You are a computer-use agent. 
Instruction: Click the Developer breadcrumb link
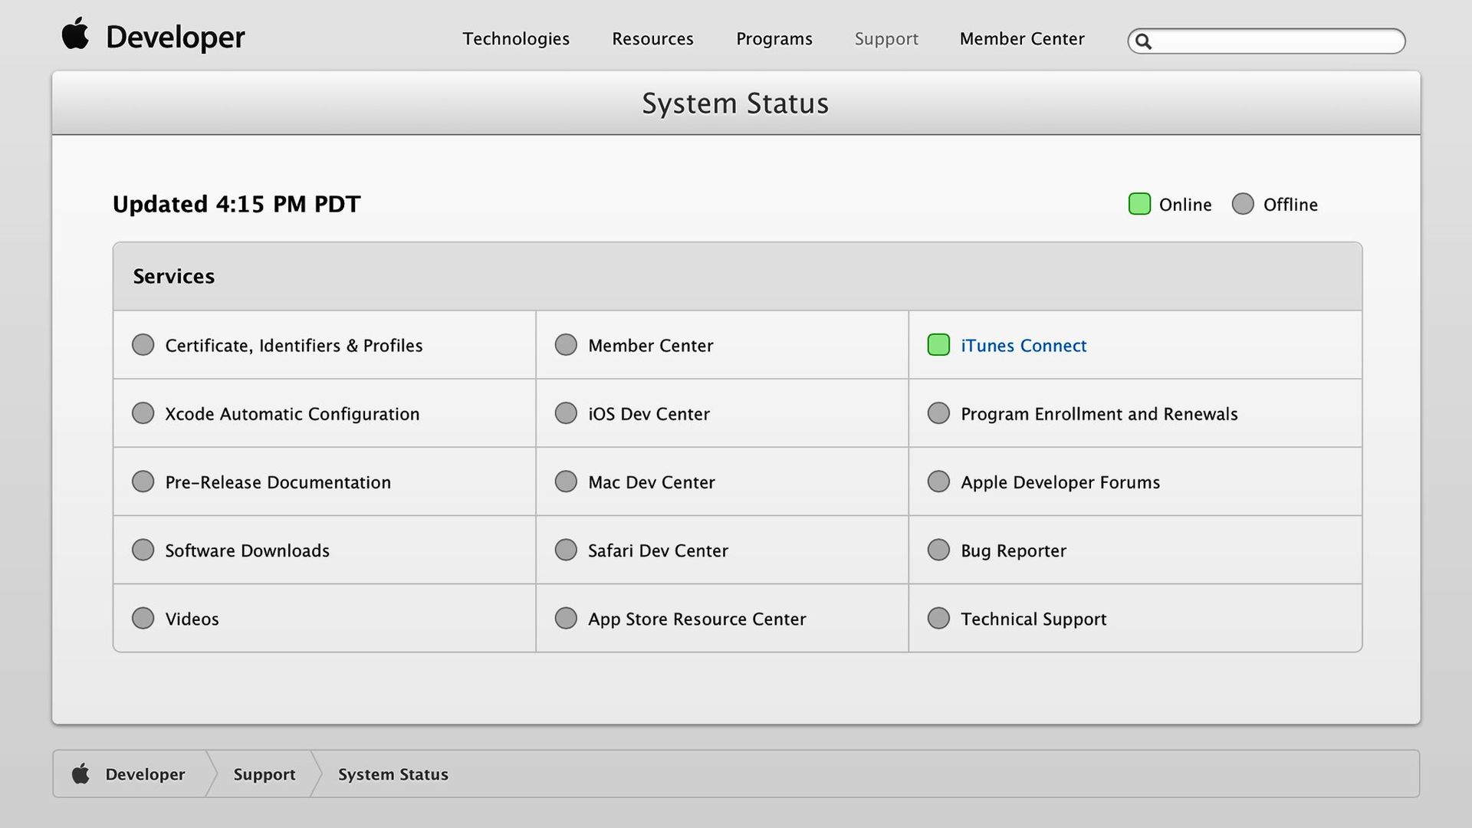(x=145, y=774)
